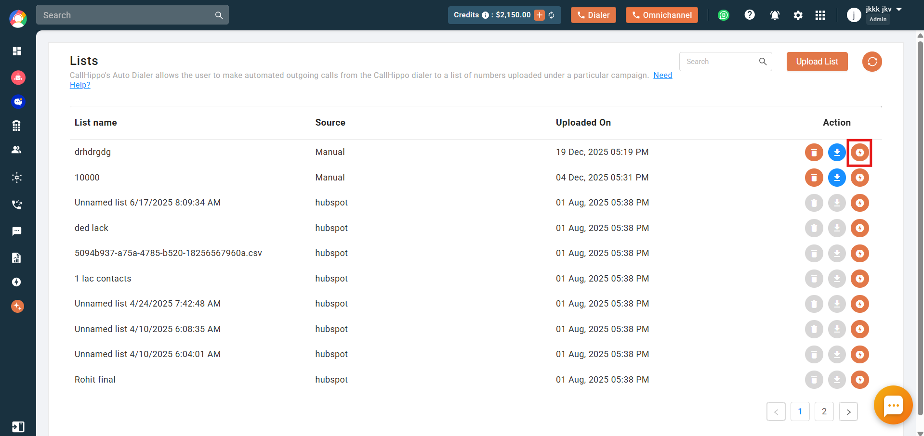924x436 pixels.
Task: Open the red robot icon in sidebar
Action: point(18,77)
